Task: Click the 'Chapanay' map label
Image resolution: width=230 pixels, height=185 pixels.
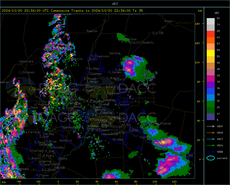Action: (x=109, y=100)
